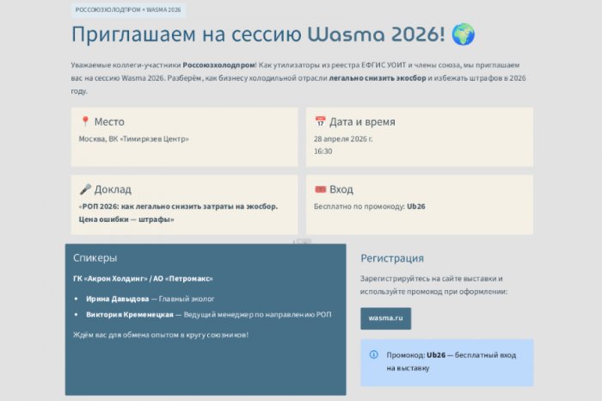Click the report title starting «РОП 2026
Image resolution: width=602 pixels, height=401 pixels.
(x=178, y=213)
